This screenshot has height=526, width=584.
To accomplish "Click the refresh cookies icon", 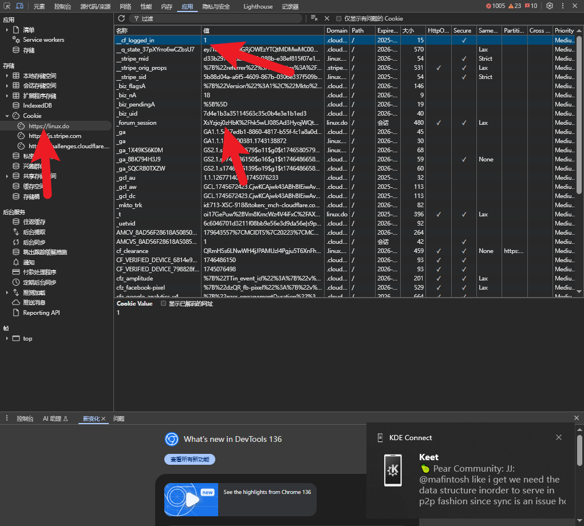I will 121,18.
